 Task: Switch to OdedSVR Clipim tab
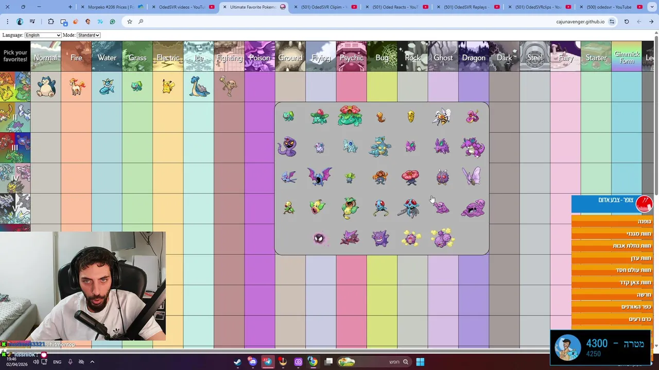pyautogui.click(x=324, y=7)
